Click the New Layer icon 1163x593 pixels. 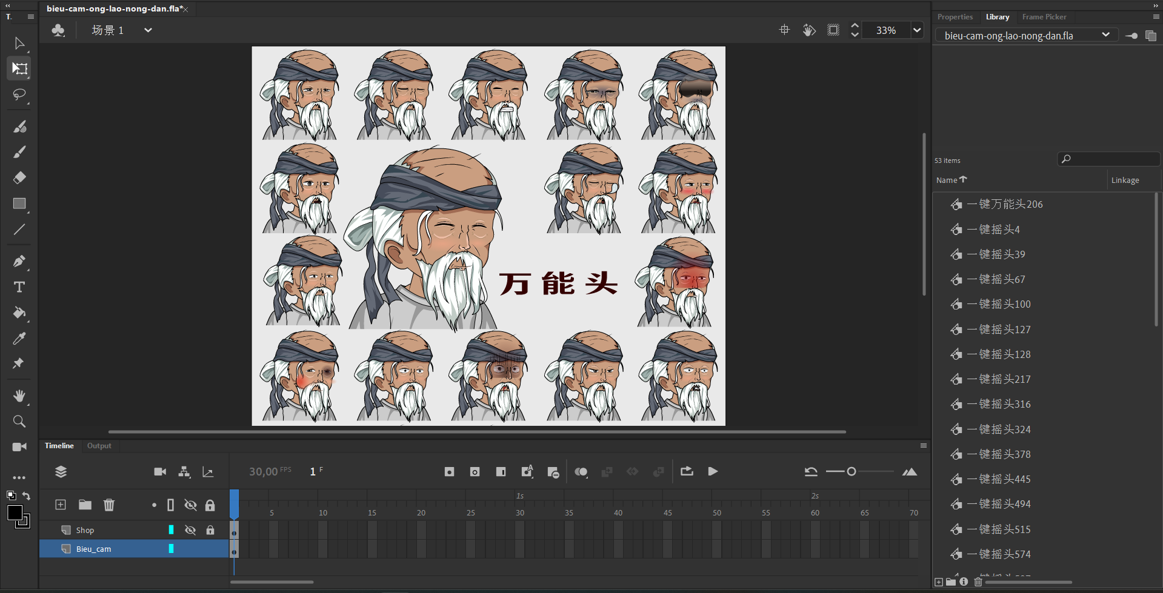[x=61, y=505]
